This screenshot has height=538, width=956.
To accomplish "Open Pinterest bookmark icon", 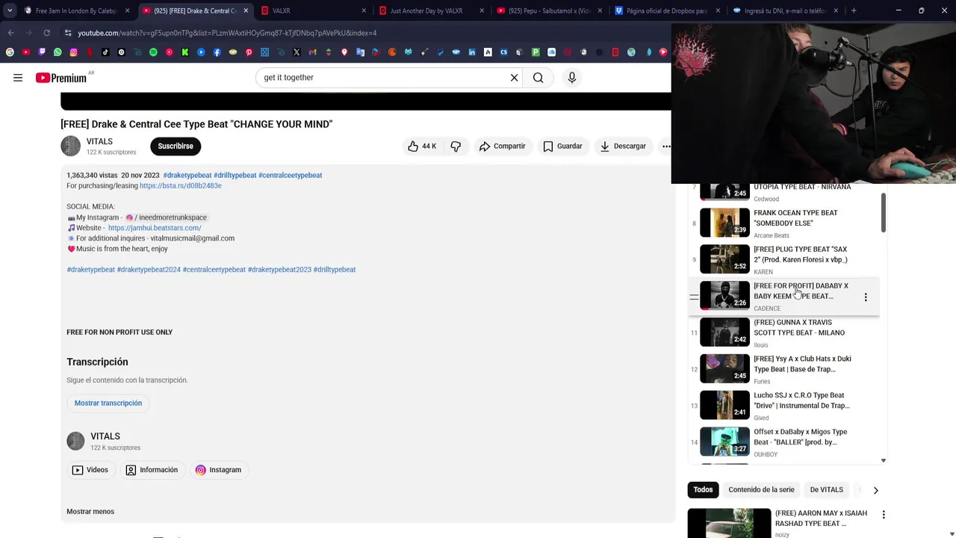I will (249, 52).
